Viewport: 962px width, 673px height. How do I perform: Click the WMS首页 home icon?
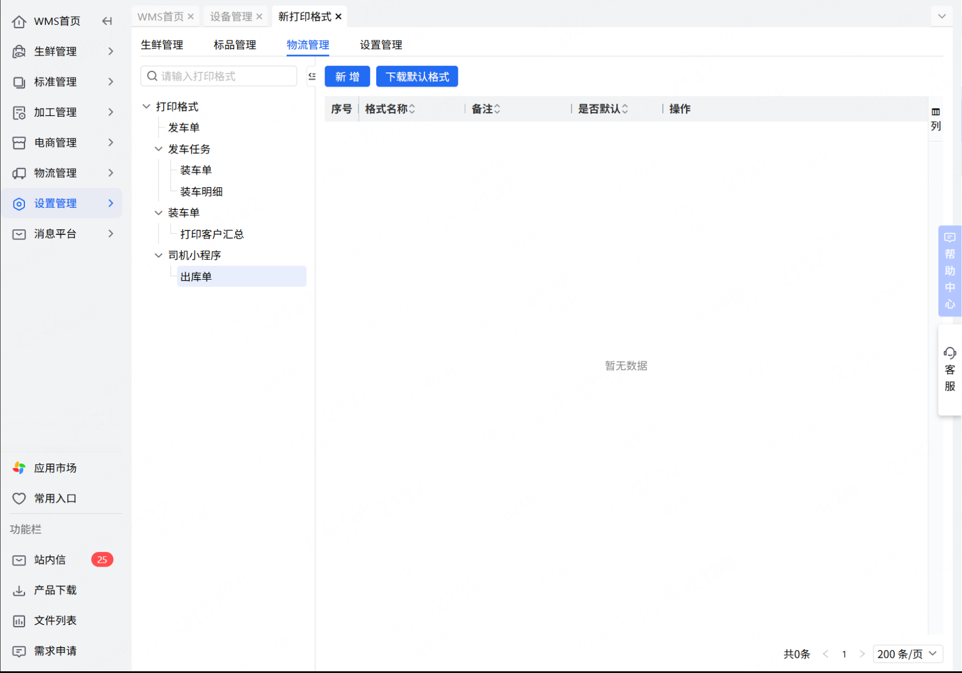pyautogui.click(x=19, y=22)
